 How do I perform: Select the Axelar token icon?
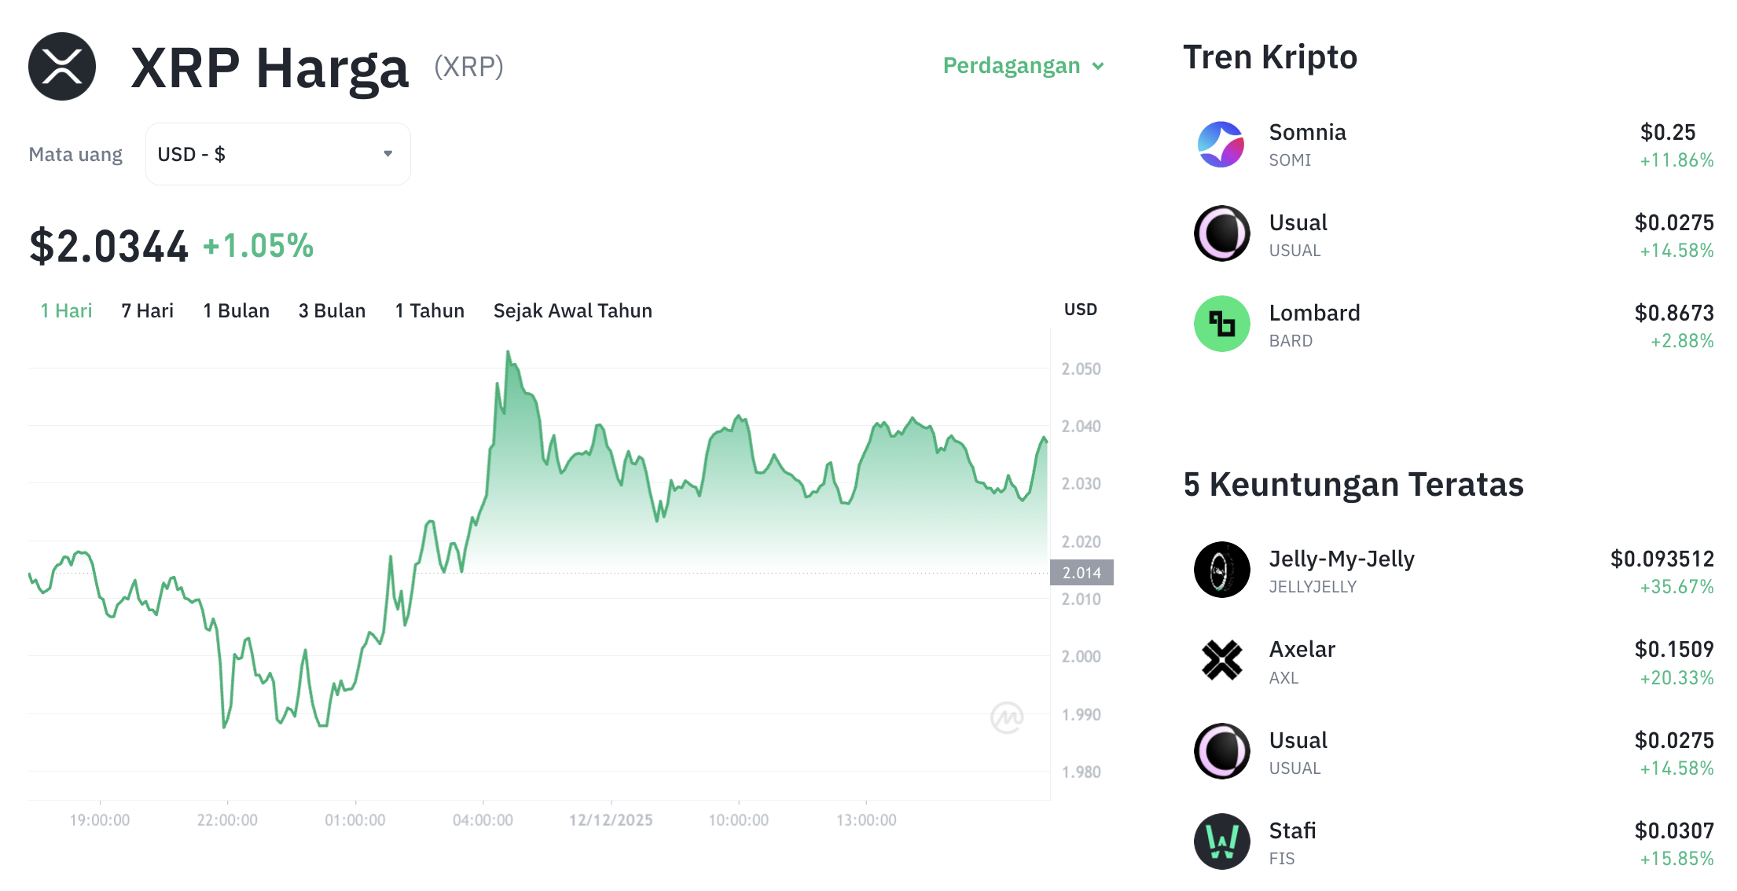coord(1221,661)
